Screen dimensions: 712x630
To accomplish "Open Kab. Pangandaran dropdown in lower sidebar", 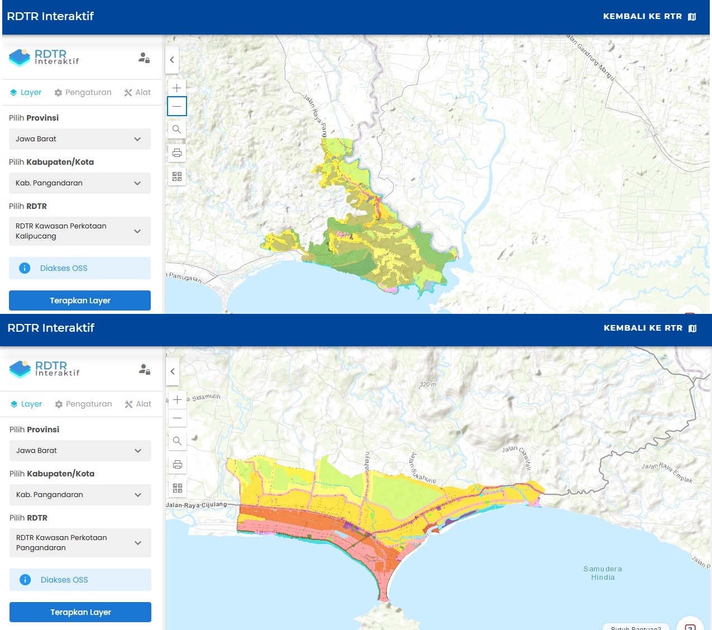I will click(80, 495).
